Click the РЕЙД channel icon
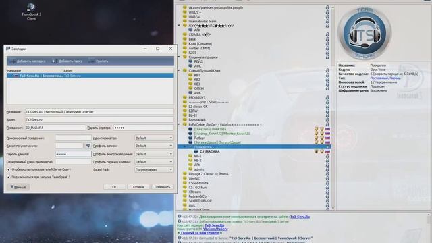 (x=190, y=61)
